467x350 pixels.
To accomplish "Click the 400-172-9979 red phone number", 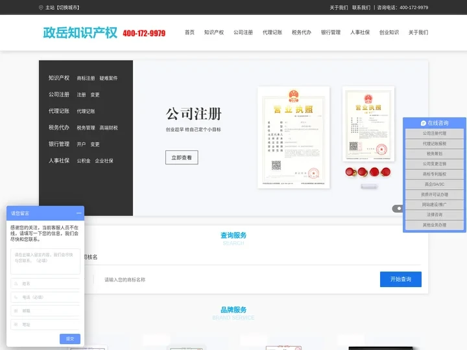I will click(144, 33).
